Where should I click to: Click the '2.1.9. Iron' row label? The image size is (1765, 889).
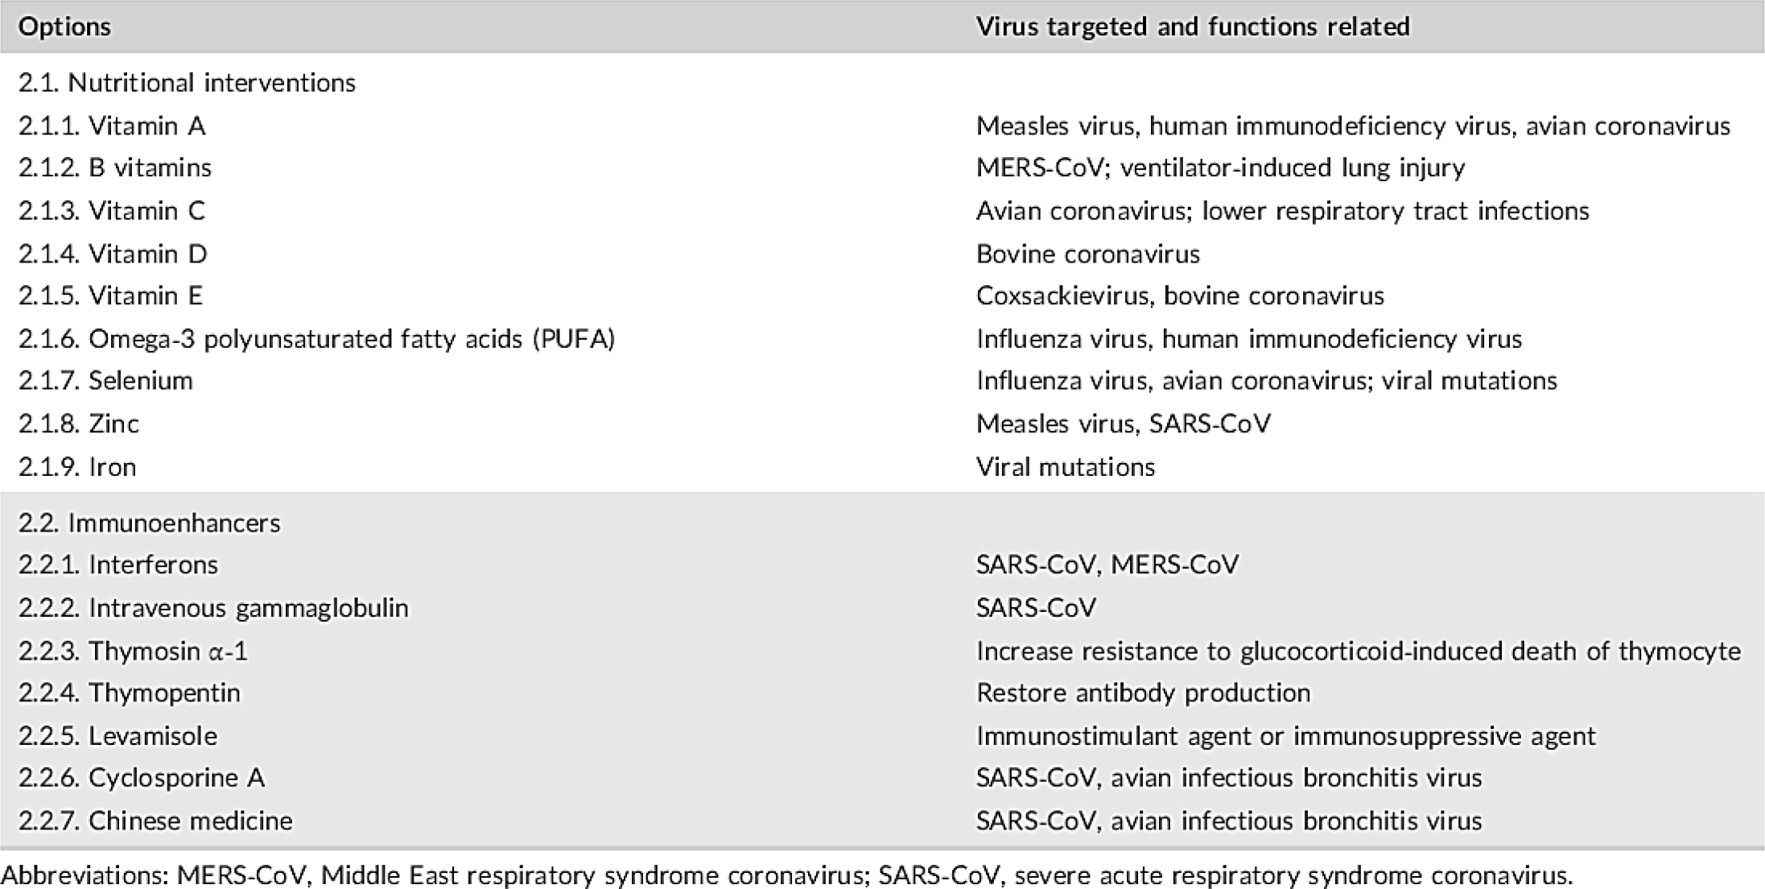point(77,466)
